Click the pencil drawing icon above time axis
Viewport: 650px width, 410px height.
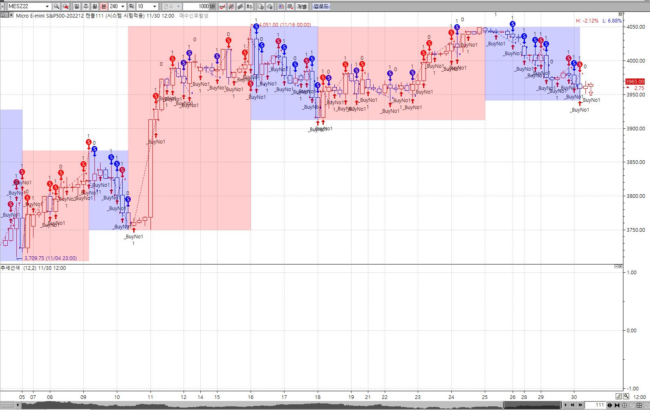click(x=619, y=396)
